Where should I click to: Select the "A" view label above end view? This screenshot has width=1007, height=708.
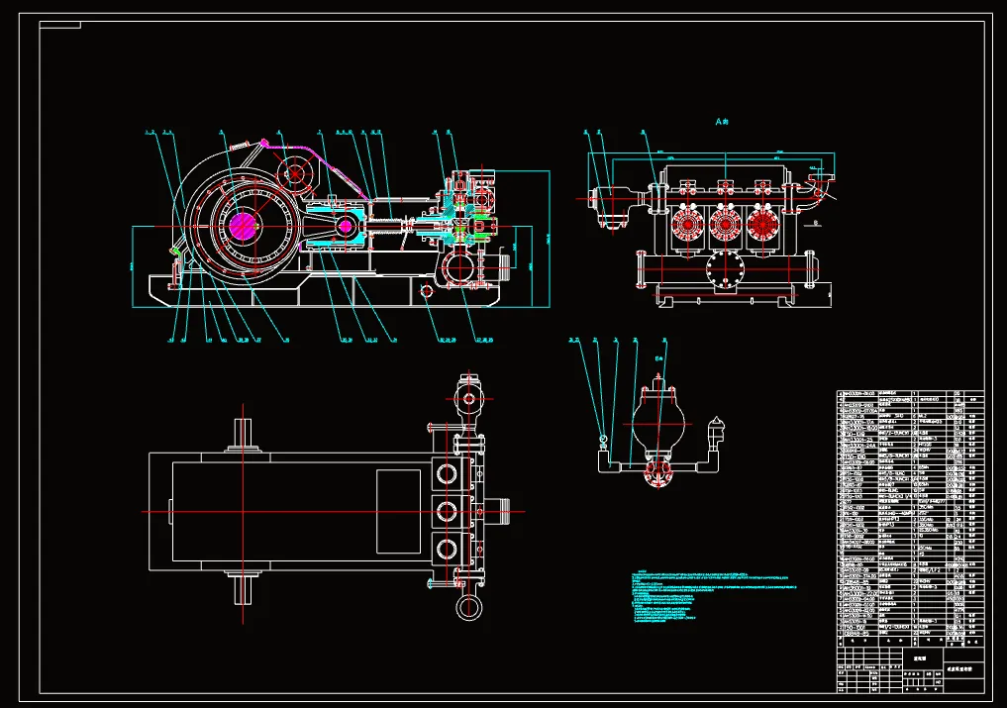pyautogui.click(x=722, y=122)
